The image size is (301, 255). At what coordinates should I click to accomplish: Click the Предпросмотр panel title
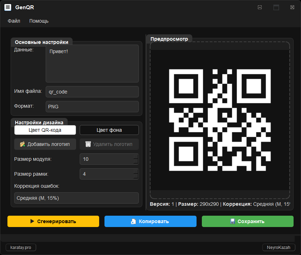pos(169,39)
